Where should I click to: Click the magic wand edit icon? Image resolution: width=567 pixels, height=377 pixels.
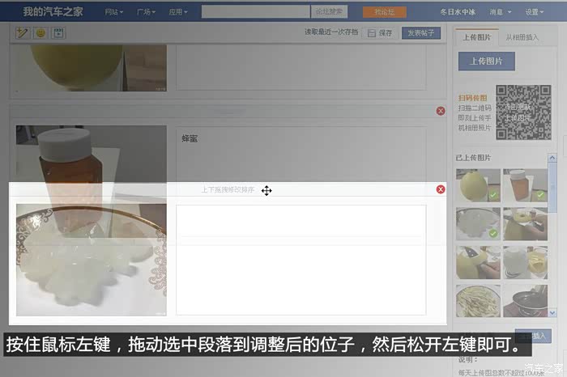[22, 33]
